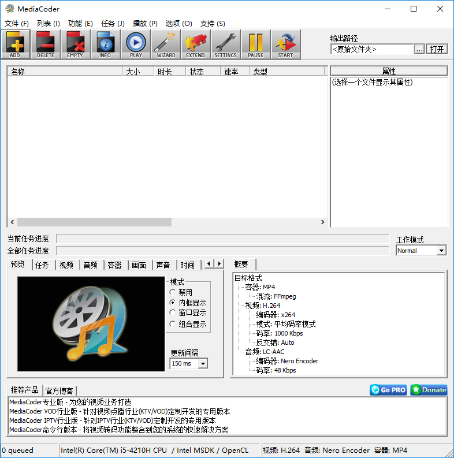Click the file list scrollbar right arrow

click(x=322, y=222)
